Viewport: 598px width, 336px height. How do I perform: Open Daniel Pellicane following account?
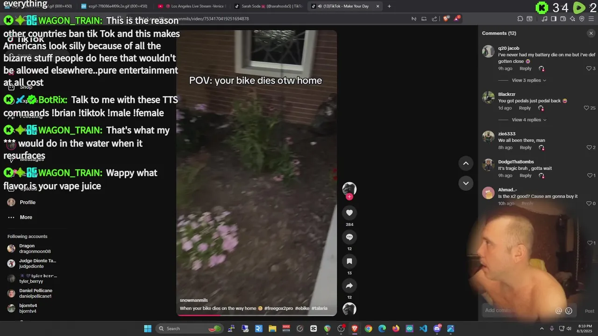(30, 294)
